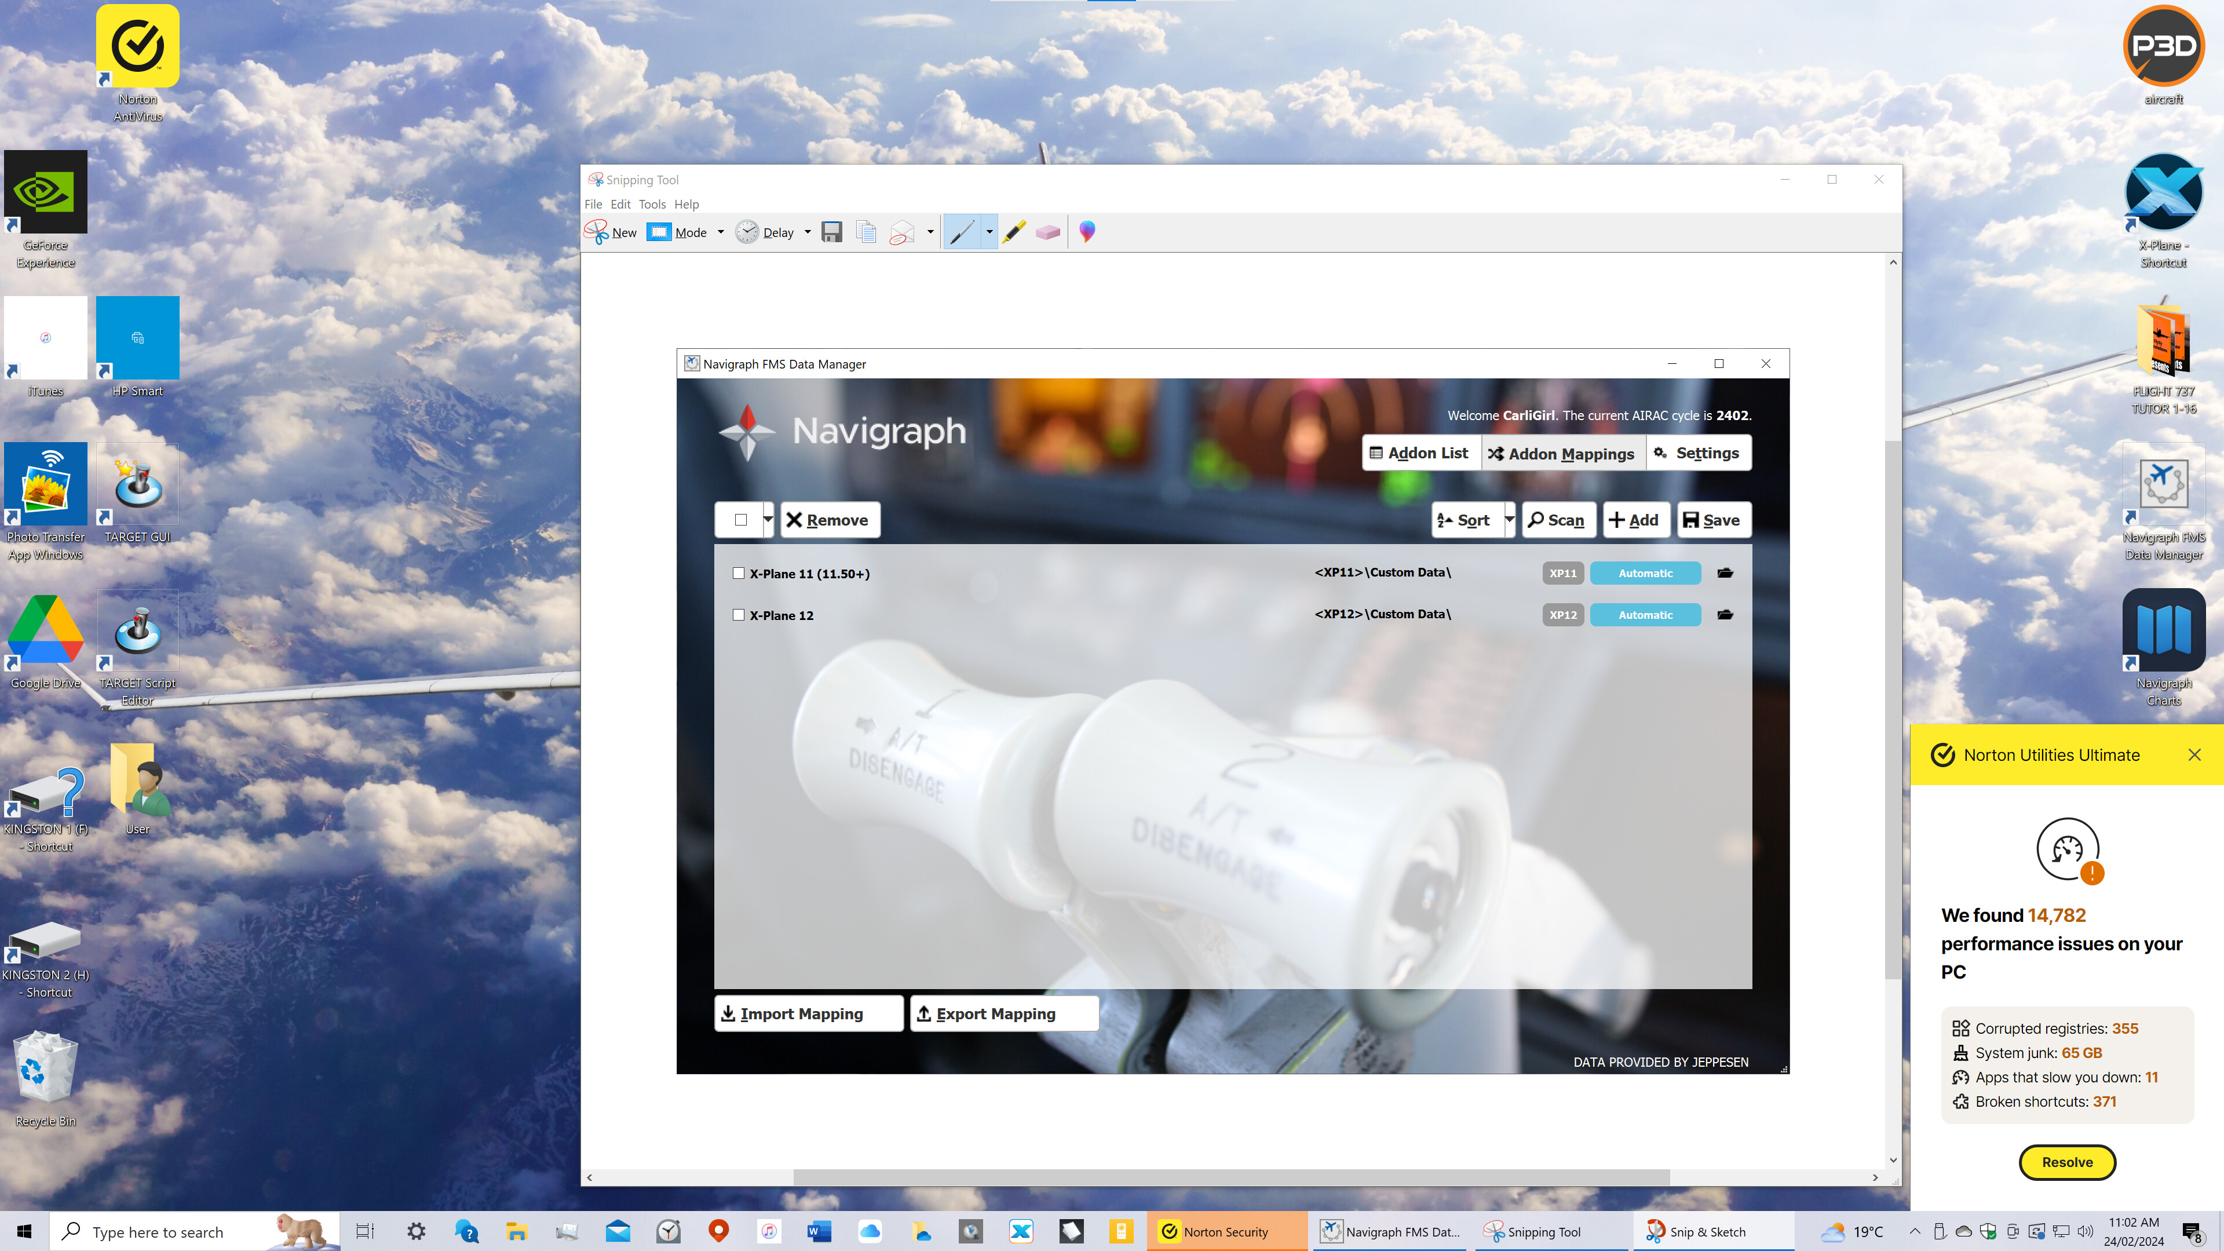This screenshot has width=2224, height=1251.
Task: Click New to start a snip
Action: coord(611,232)
